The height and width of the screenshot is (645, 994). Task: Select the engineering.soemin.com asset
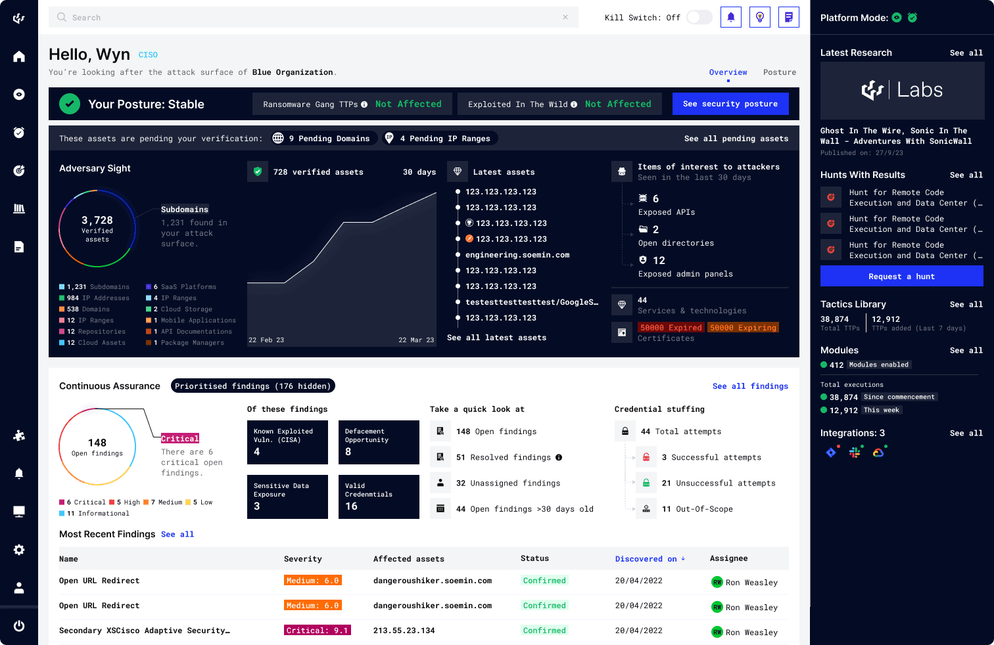tap(517, 255)
